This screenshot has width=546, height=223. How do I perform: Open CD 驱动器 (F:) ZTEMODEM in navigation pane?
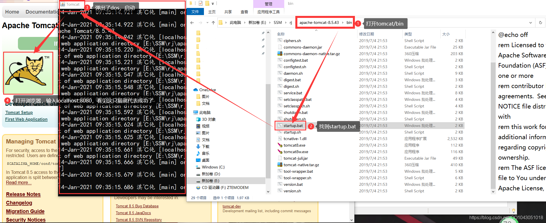point(225,187)
